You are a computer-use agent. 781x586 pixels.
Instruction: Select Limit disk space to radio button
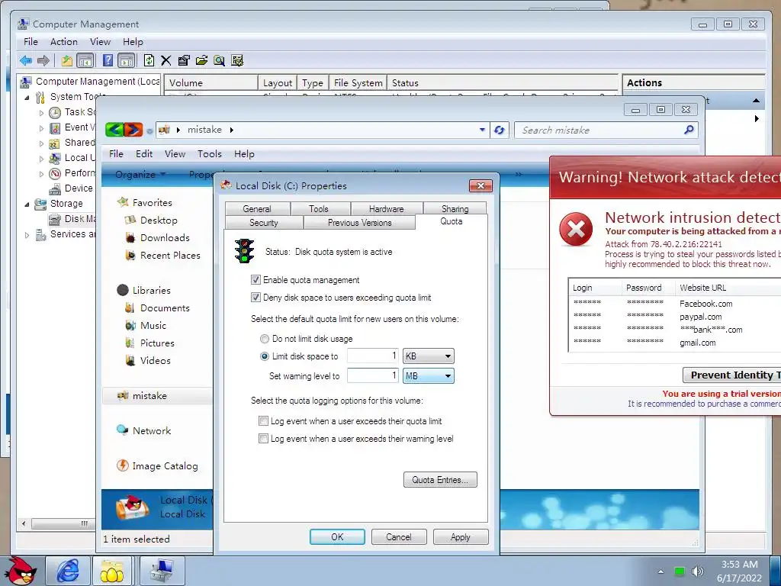265,356
